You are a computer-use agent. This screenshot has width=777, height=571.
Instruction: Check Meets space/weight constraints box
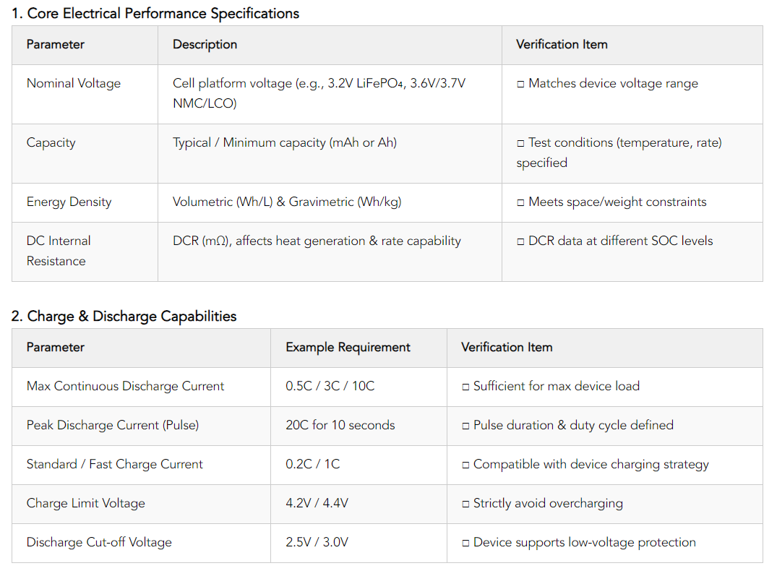520,202
